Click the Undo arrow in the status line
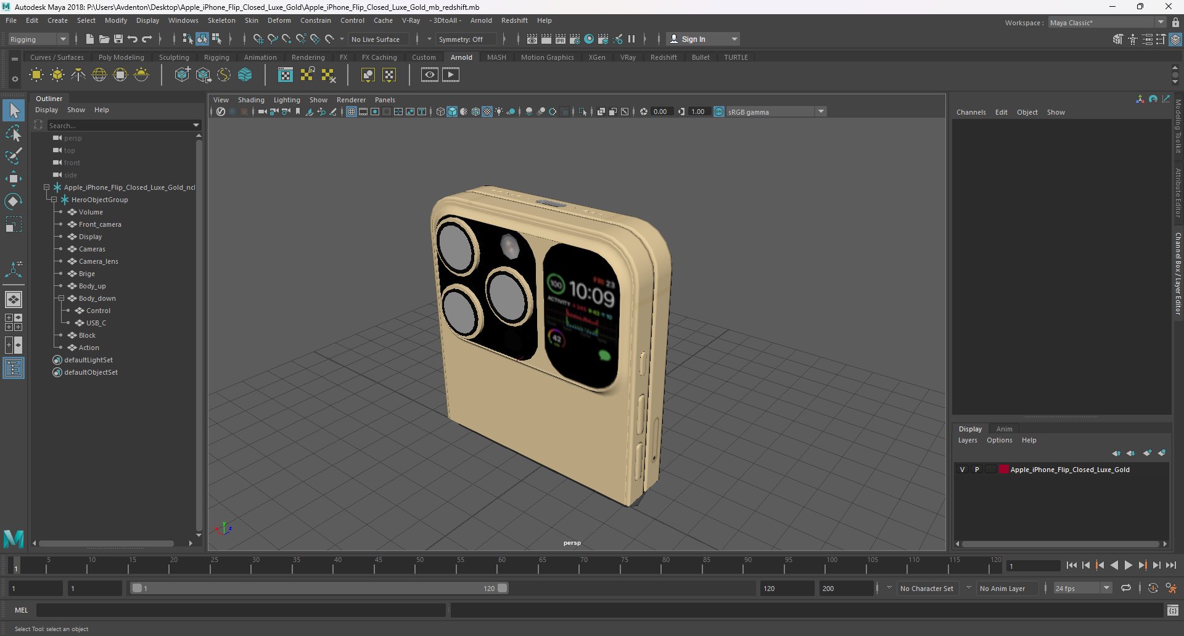The height and width of the screenshot is (636, 1184). click(x=133, y=39)
